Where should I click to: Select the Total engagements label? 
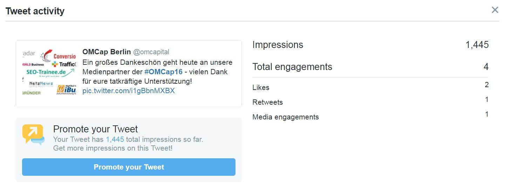(x=292, y=67)
